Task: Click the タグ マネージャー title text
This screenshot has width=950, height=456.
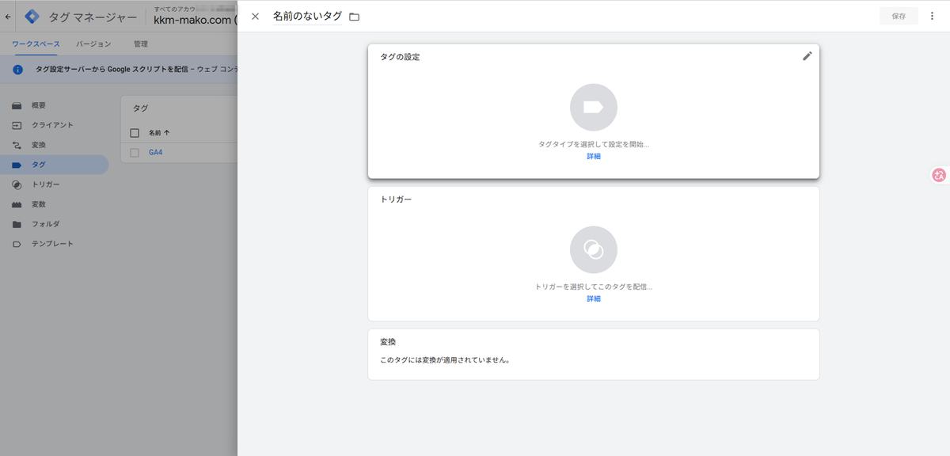Action: [93, 17]
